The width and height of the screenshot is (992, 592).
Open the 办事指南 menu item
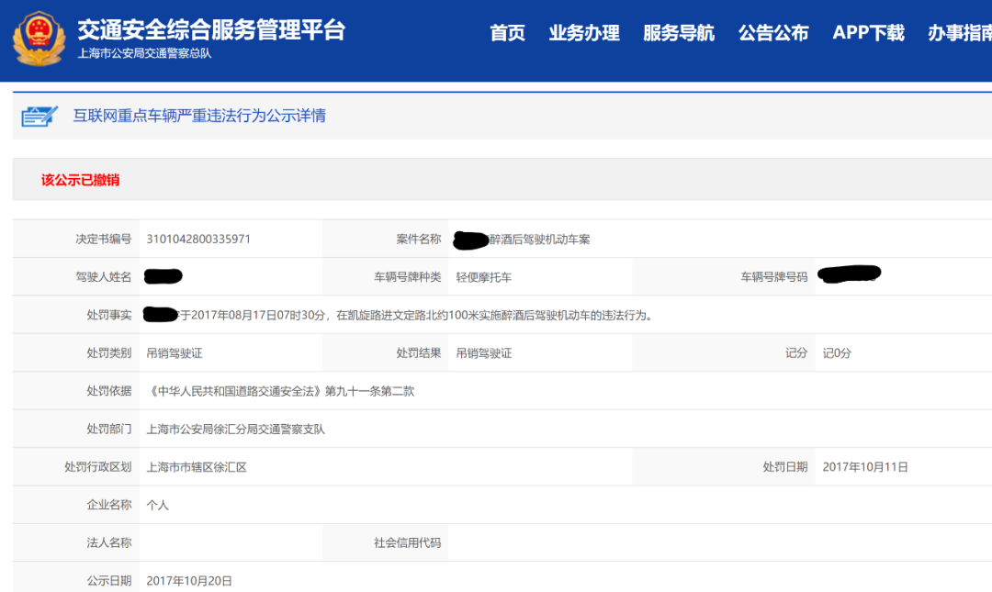(960, 33)
